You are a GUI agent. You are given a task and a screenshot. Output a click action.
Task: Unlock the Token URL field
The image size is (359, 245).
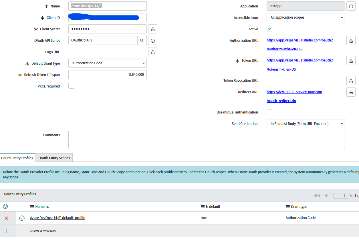pos(351,60)
